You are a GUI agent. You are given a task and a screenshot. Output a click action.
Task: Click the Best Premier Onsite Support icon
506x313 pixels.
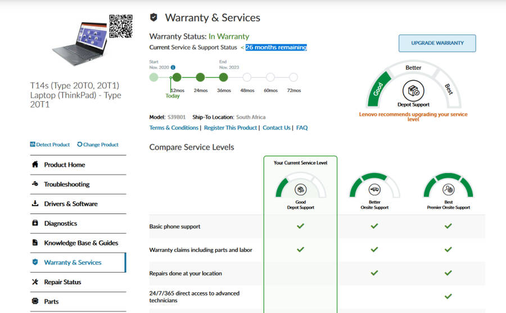[448, 189]
